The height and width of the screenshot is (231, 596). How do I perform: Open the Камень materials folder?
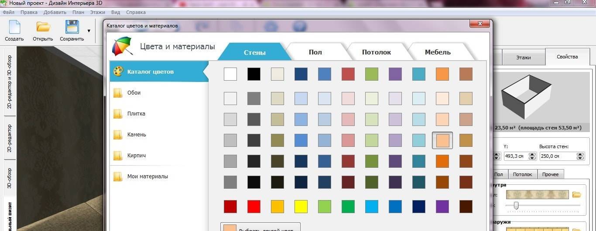(x=136, y=135)
